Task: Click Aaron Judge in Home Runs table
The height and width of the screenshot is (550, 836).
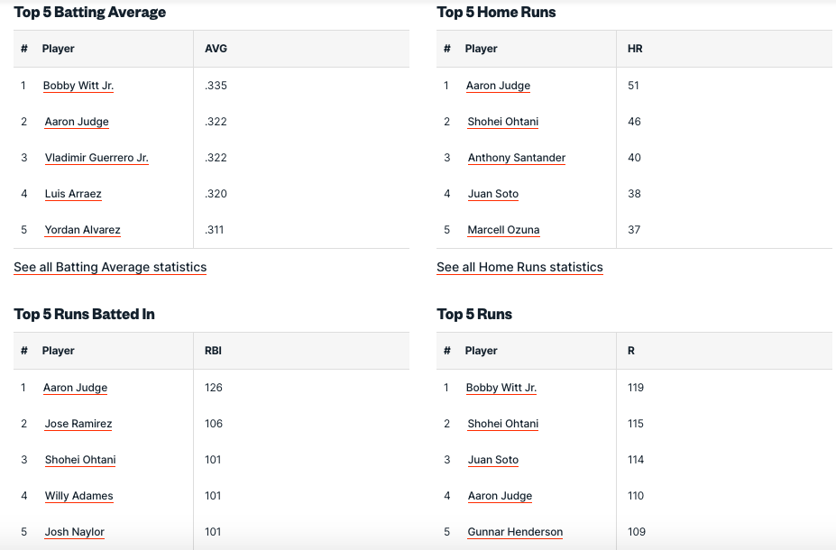Action: 498,86
